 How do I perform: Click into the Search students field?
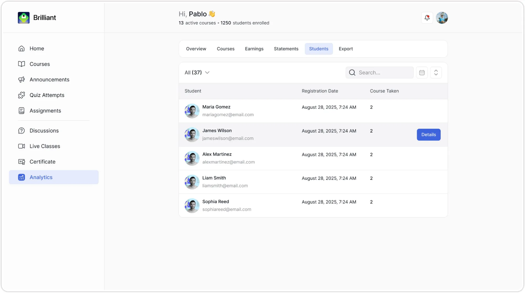[380, 73]
